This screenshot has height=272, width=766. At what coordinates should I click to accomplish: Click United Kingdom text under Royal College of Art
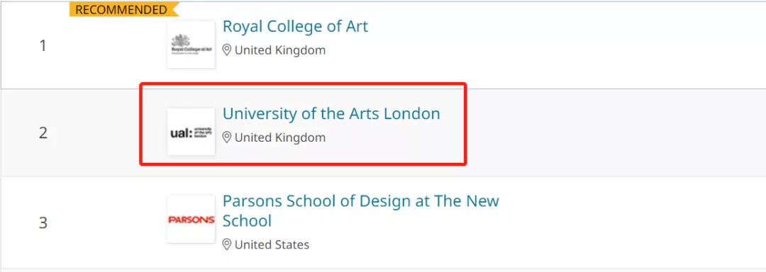280,50
